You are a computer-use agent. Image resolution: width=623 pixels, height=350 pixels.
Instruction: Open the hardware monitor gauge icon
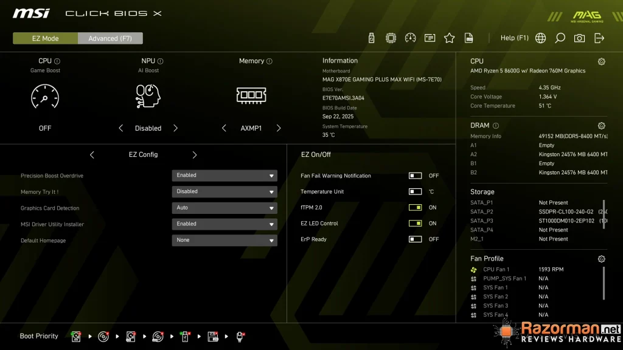pos(410,38)
